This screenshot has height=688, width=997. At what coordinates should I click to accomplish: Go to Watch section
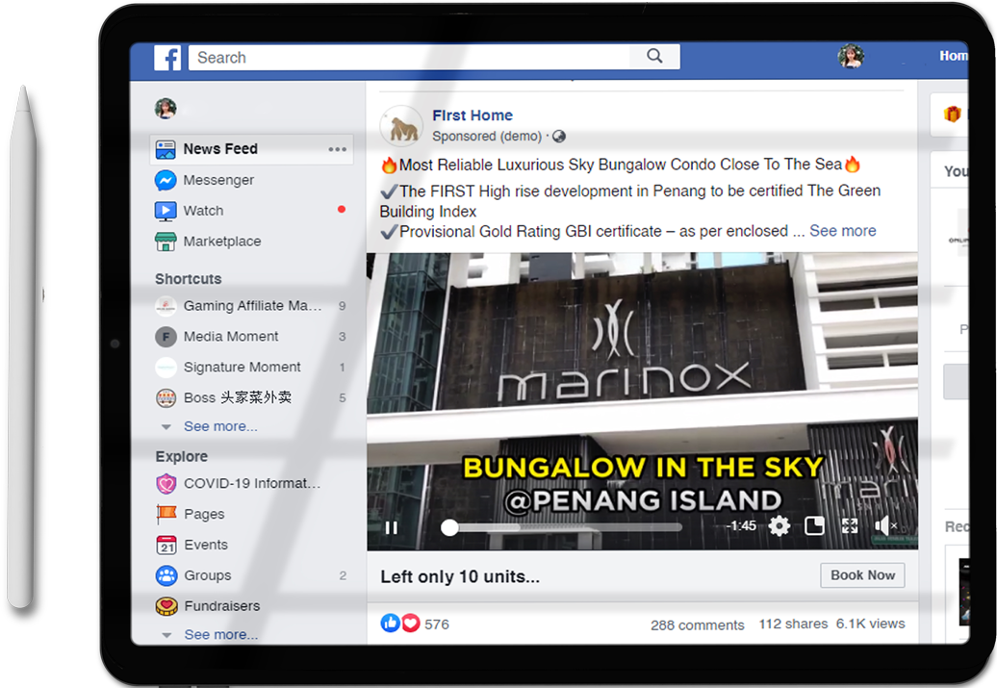pyautogui.click(x=203, y=211)
